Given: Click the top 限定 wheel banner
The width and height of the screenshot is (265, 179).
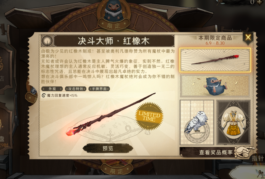Looking at the screenshot, I should [114, 25].
